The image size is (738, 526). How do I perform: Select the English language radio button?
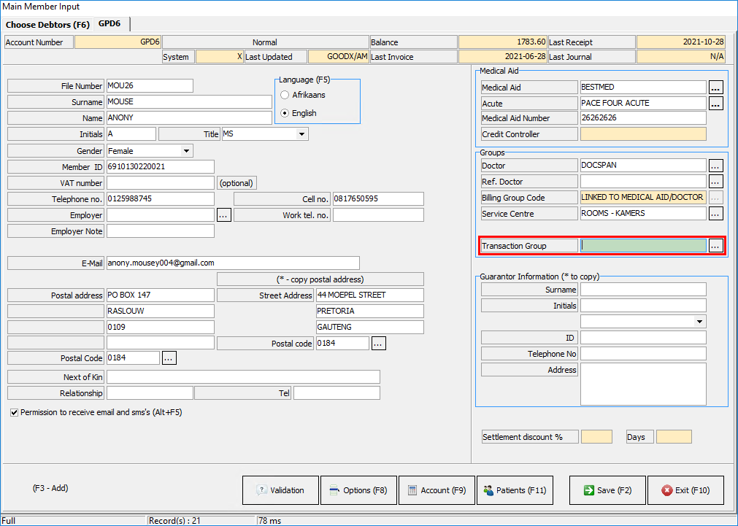coord(285,113)
